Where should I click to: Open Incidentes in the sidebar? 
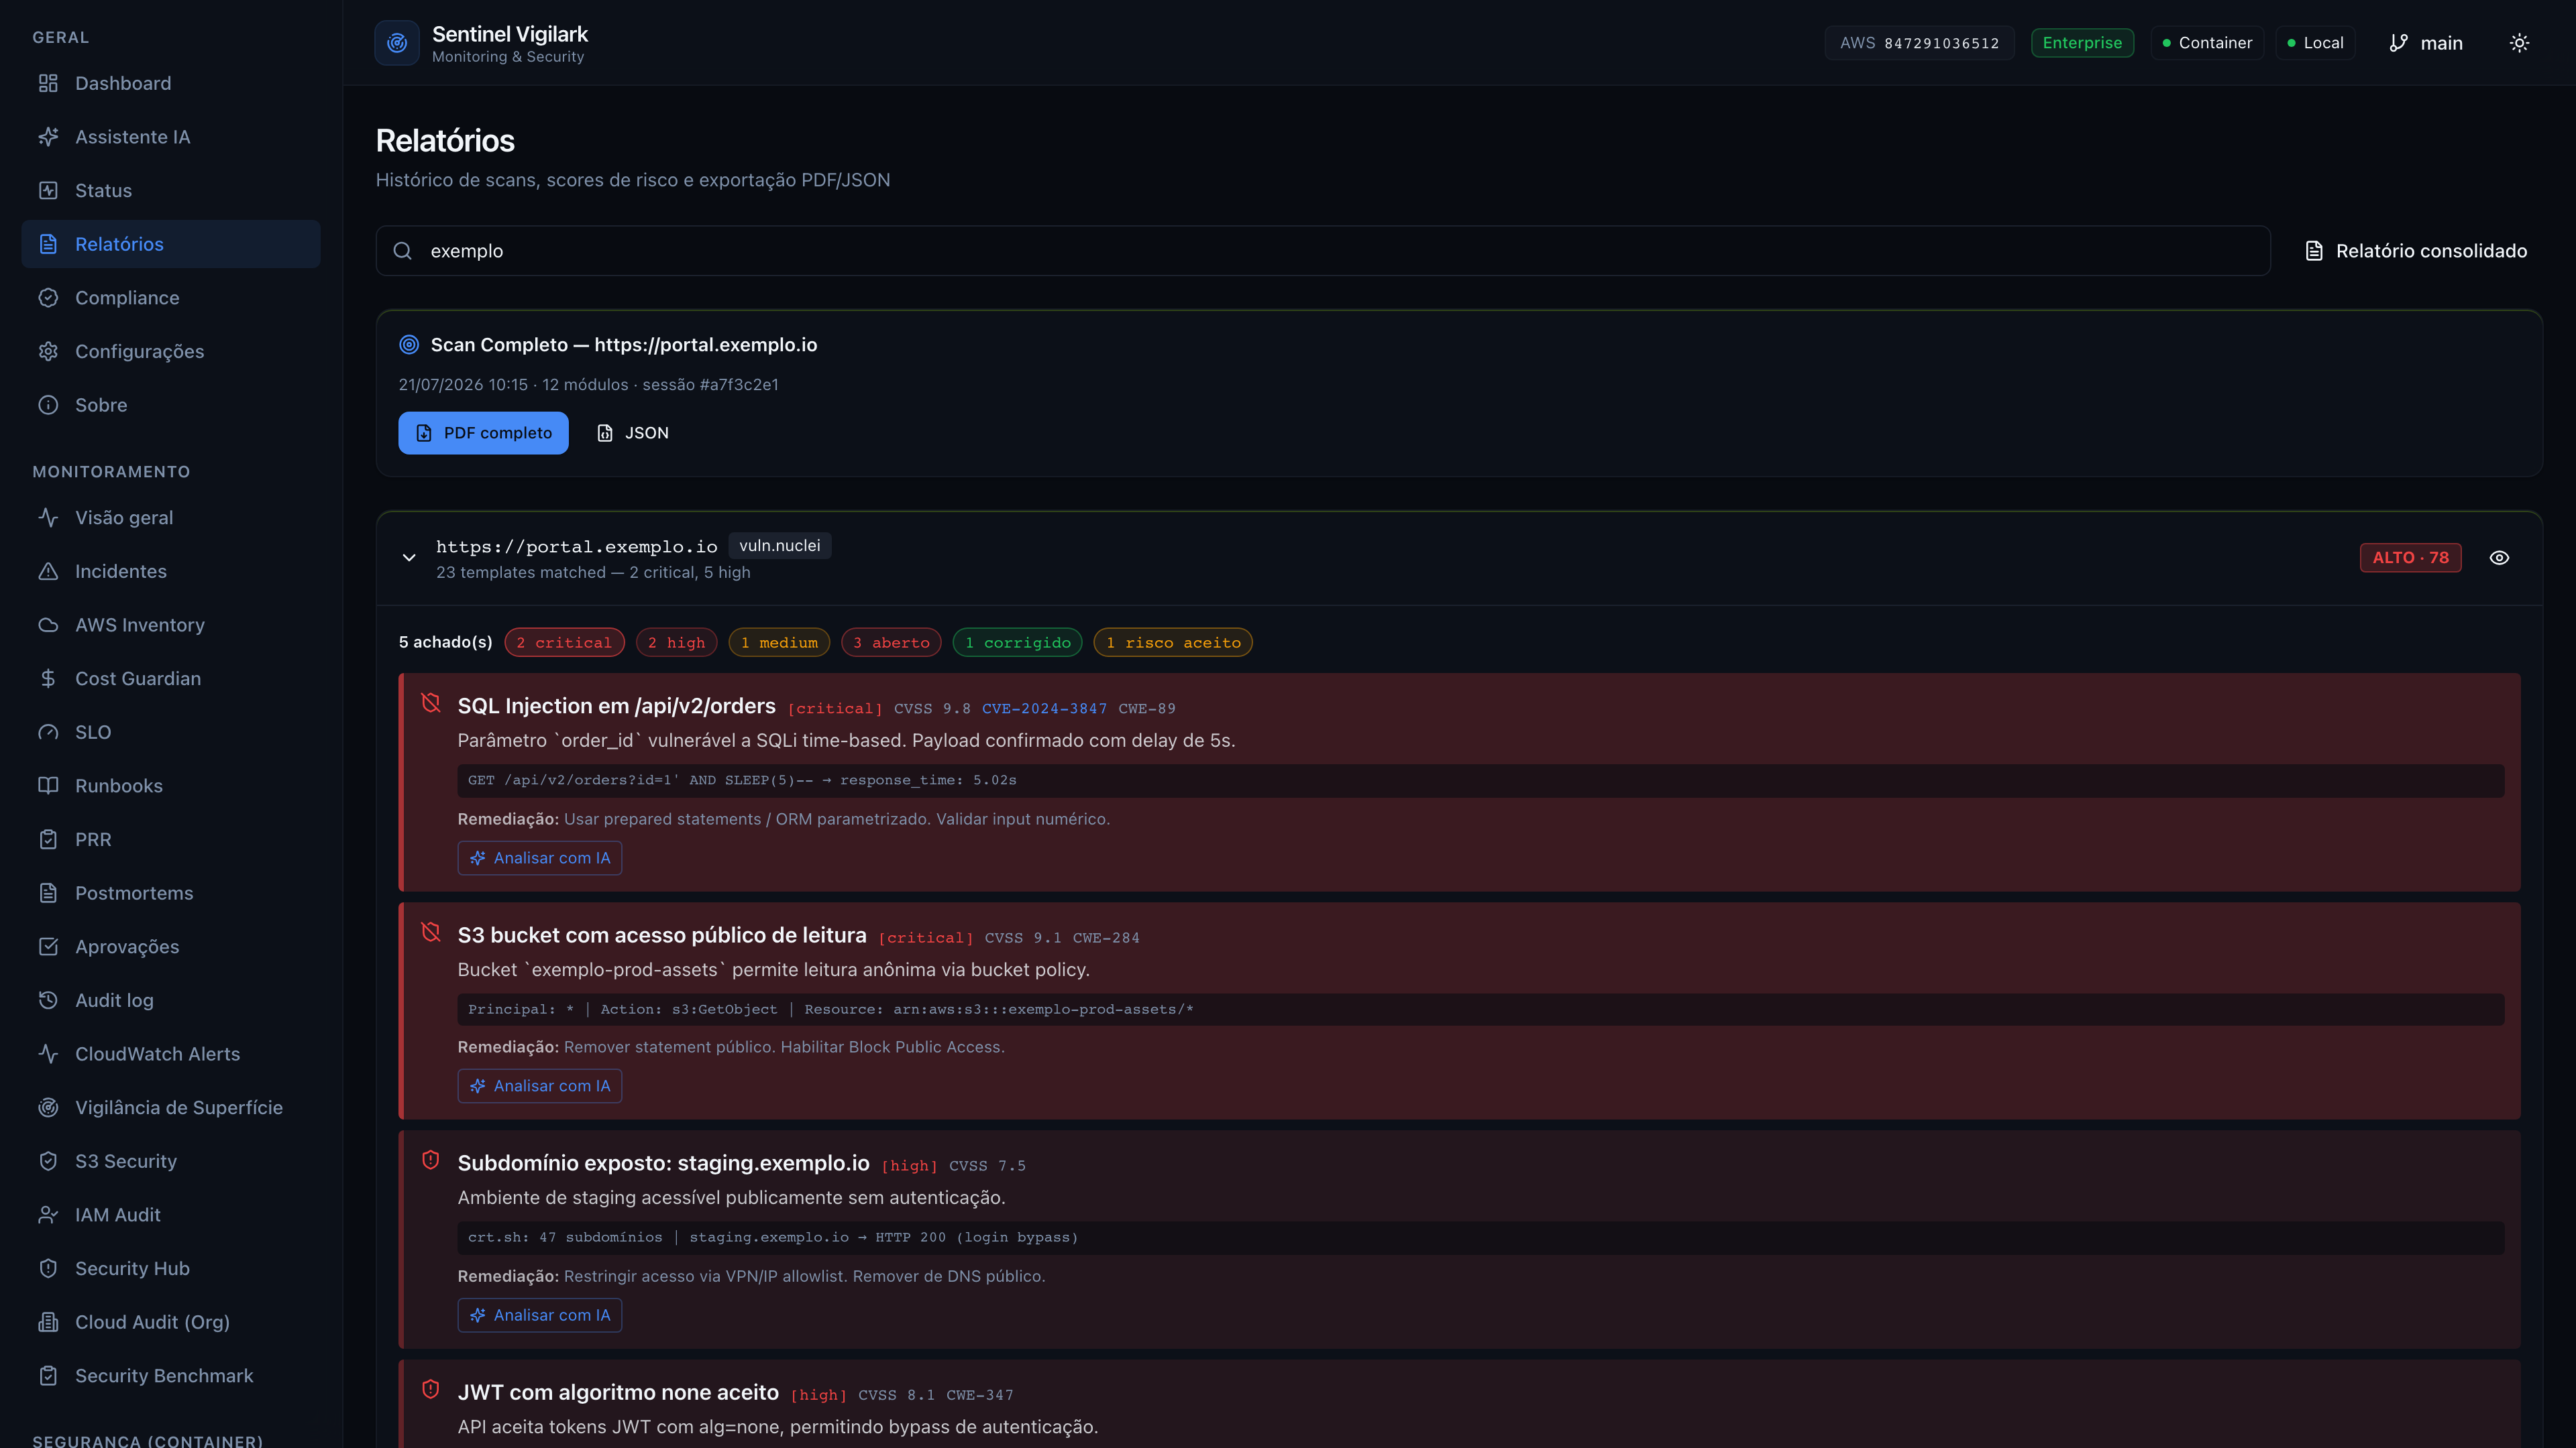pos(171,570)
